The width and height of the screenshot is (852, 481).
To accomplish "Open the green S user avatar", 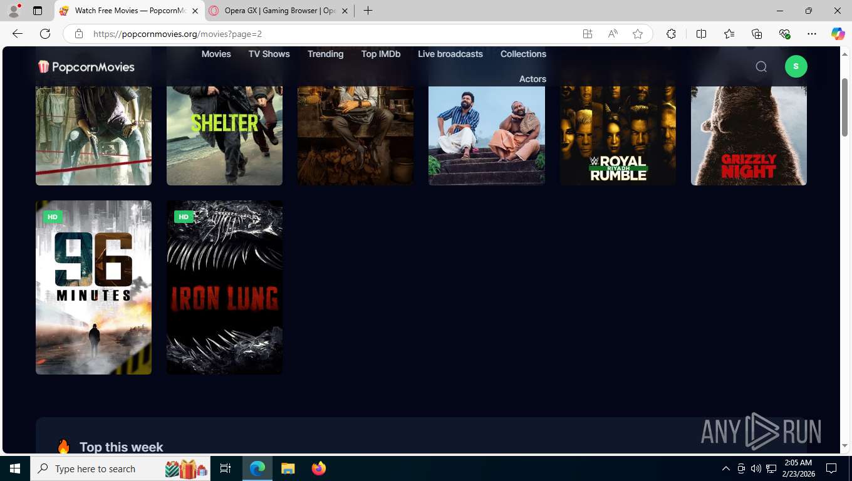I will tap(796, 66).
